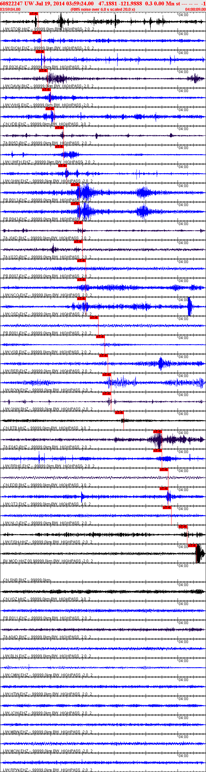Select the TA A04D BHZ trace label

tap(47, 637)
